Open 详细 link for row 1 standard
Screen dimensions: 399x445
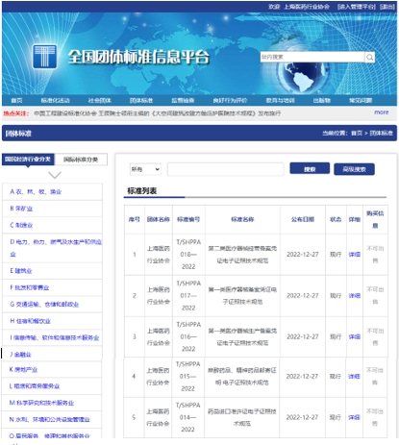pos(354,255)
